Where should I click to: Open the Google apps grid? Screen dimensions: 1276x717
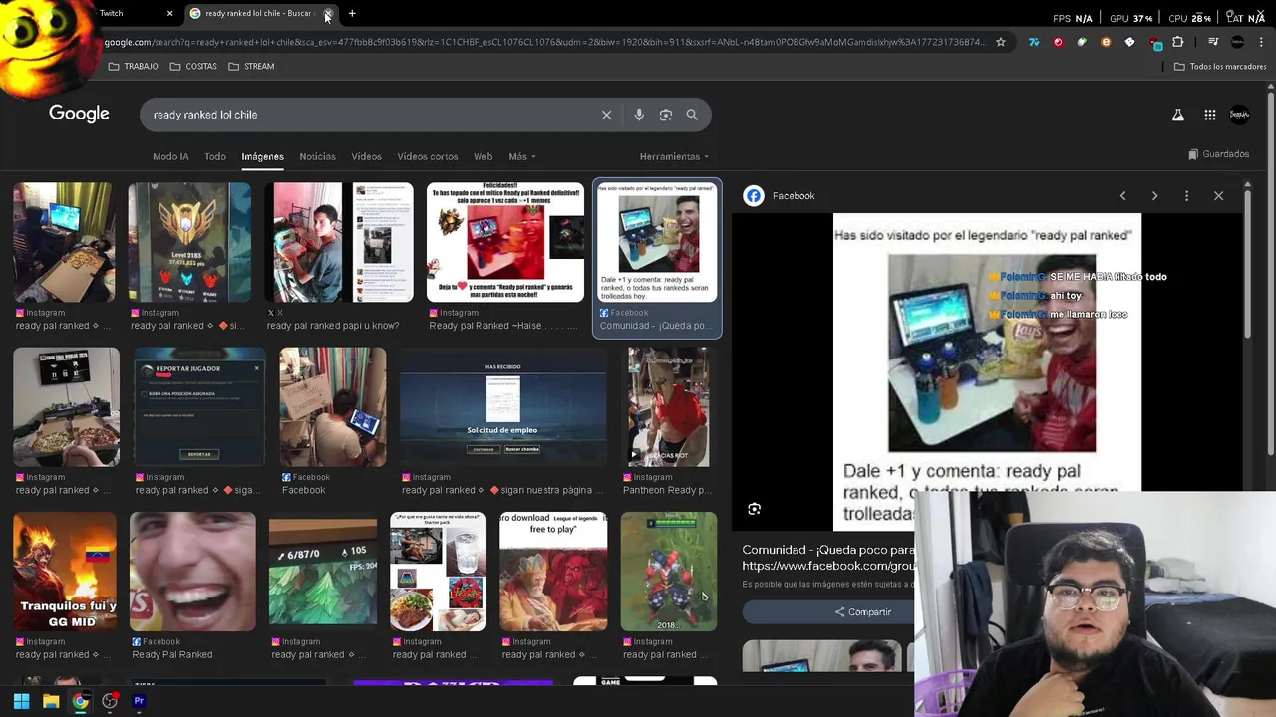coord(1210,115)
